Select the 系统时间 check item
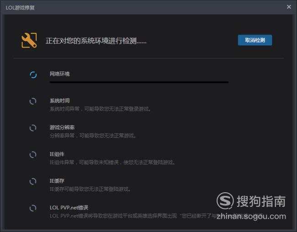This screenshot has width=297, height=232. [x=59, y=101]
